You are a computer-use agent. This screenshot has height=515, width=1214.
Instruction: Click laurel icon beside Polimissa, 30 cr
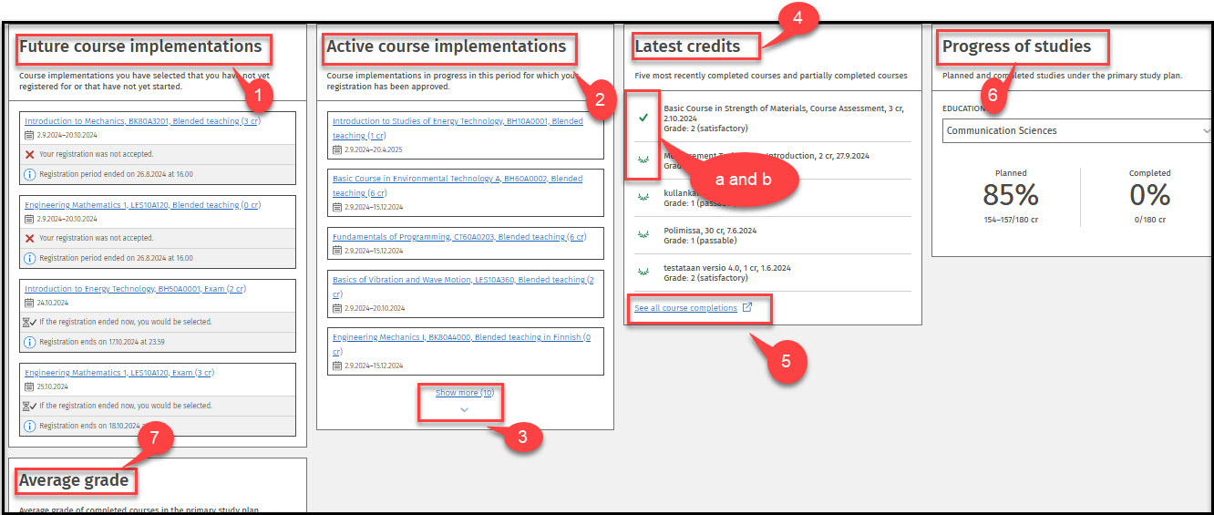pos(643,233)
